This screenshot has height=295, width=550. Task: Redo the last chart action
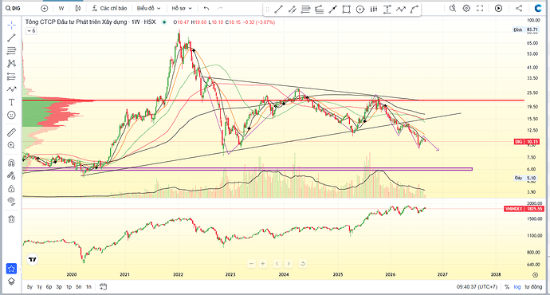coord(220,8)
